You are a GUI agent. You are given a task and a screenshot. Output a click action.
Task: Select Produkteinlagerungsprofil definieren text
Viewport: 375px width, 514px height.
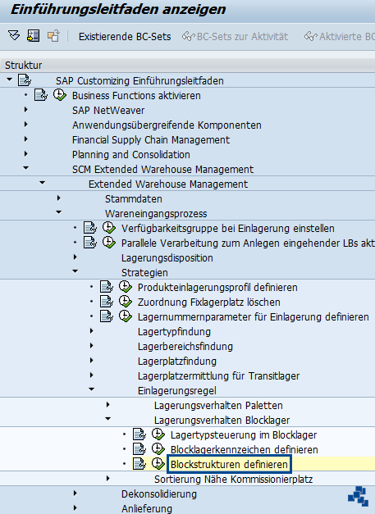tap(217, 288)
